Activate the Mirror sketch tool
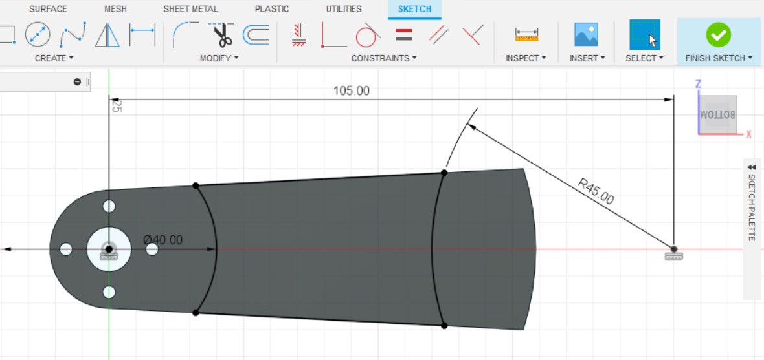764x360 pixels. (x=107, y=34)
